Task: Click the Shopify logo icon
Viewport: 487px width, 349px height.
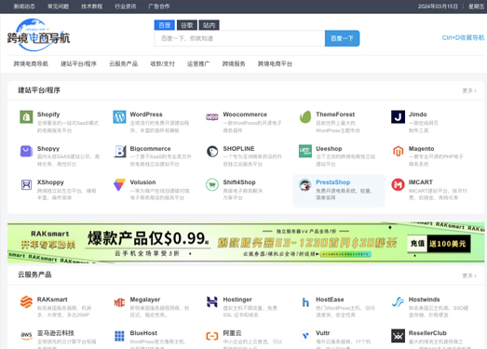Action: coord(26,117)
